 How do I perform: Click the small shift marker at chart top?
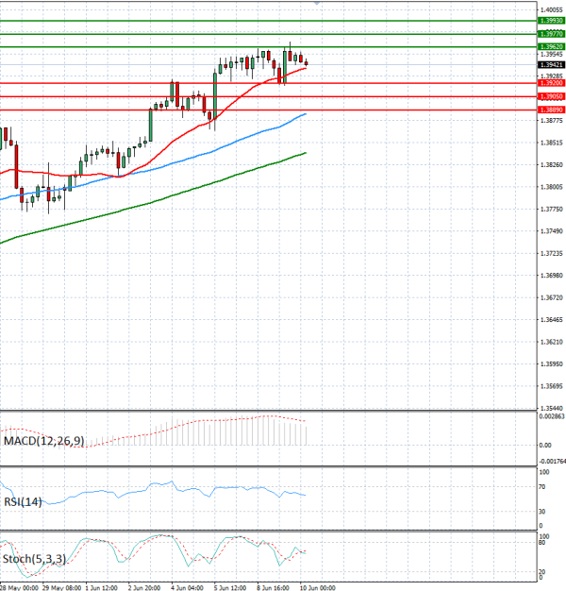pyautogui.click(x=317, y=3)
